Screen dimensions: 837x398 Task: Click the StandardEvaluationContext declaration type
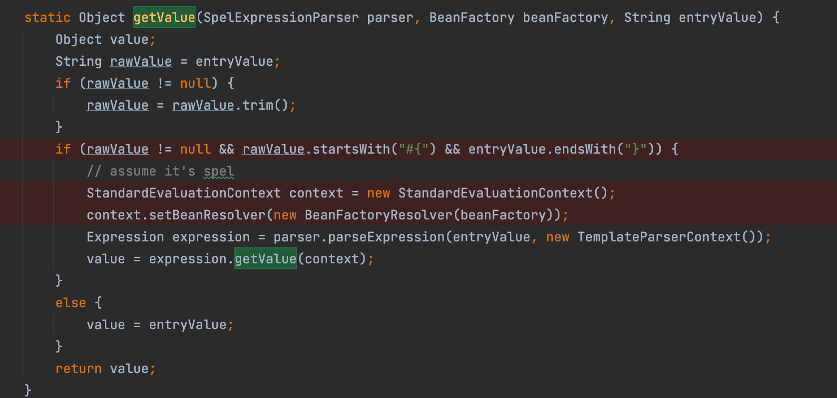tap(184, 193)
